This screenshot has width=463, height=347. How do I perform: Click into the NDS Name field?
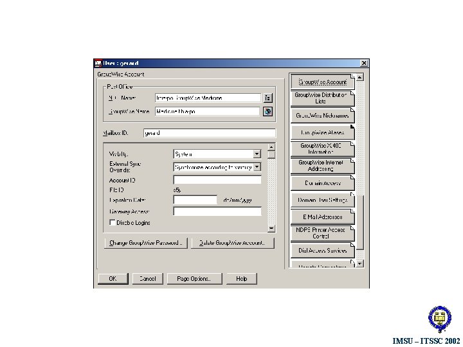(x=208, y=98)
